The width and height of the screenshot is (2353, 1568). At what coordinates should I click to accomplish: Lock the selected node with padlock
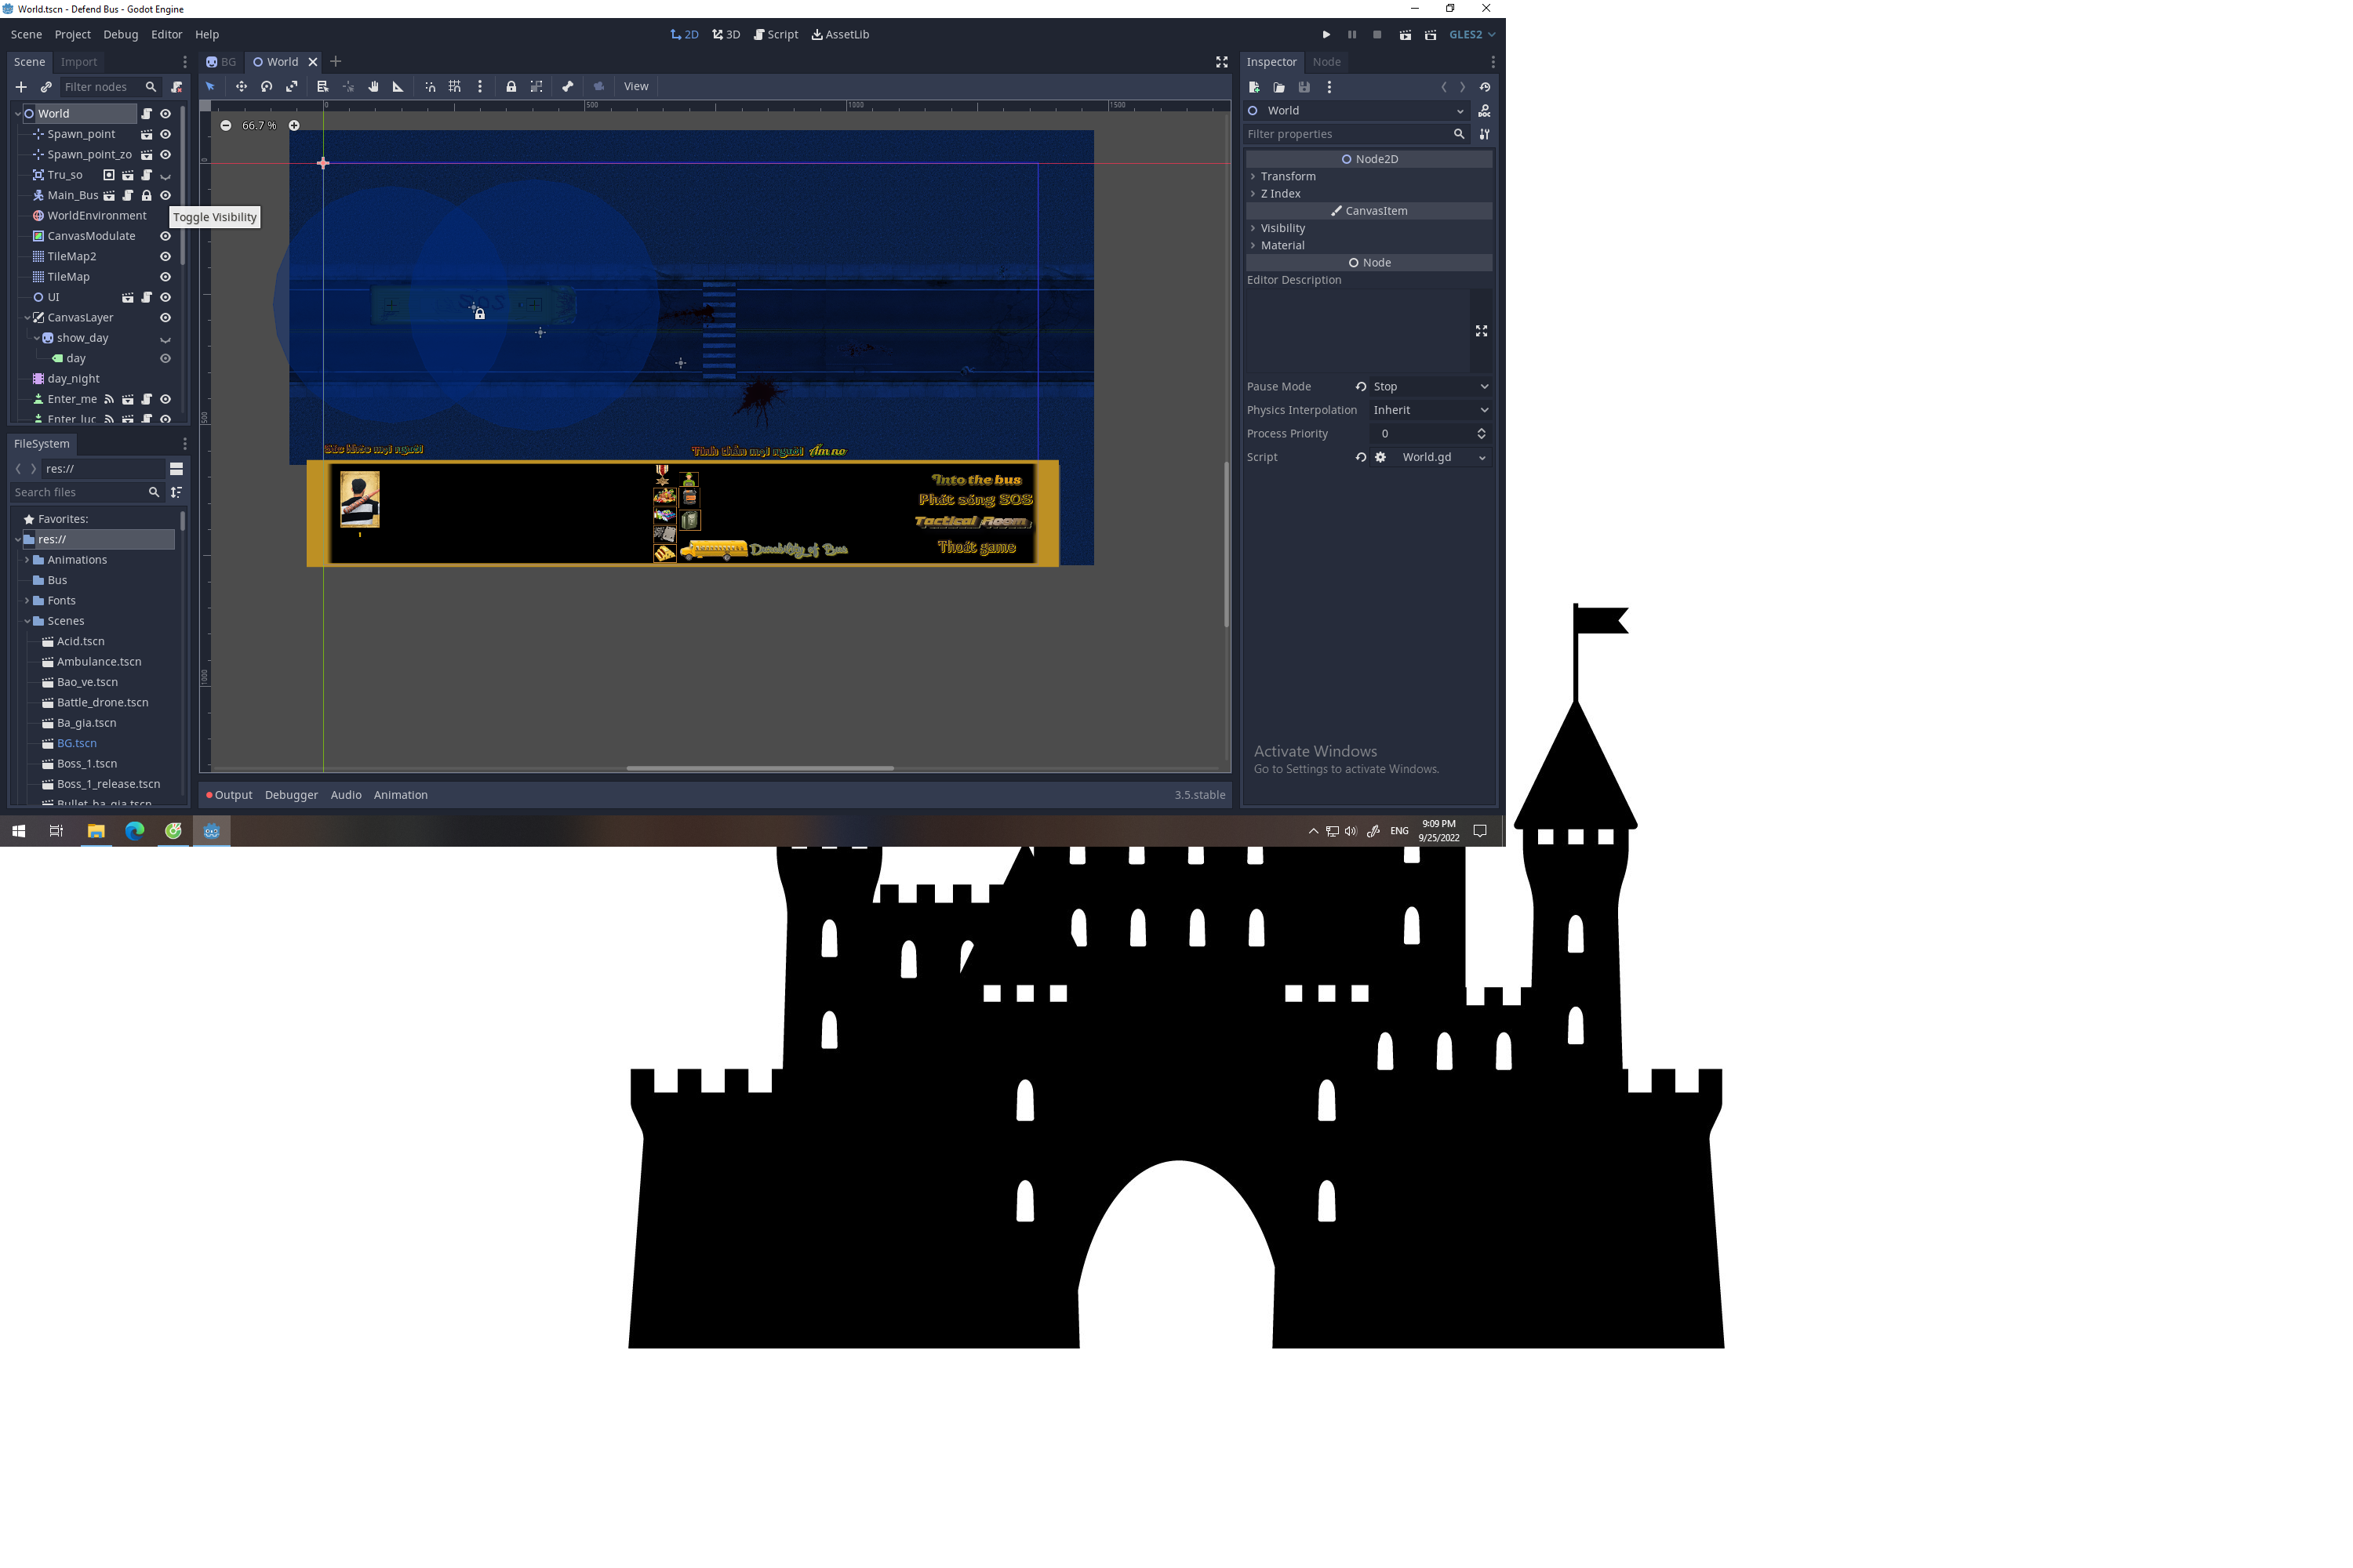511,86
